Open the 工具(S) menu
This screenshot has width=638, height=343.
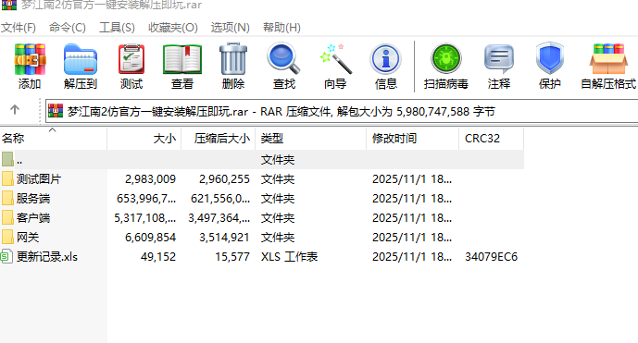(x=117, y=28)
